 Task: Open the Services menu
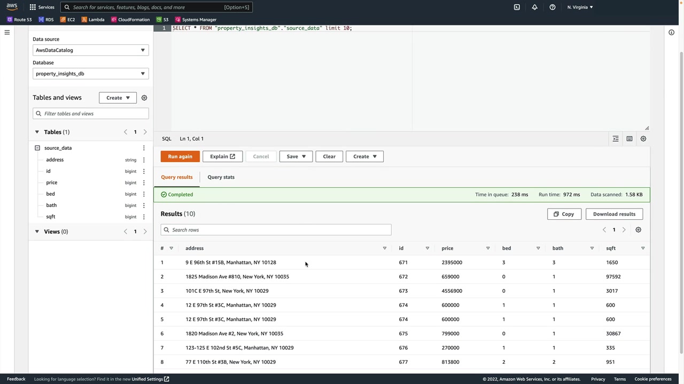coord(42,7)
